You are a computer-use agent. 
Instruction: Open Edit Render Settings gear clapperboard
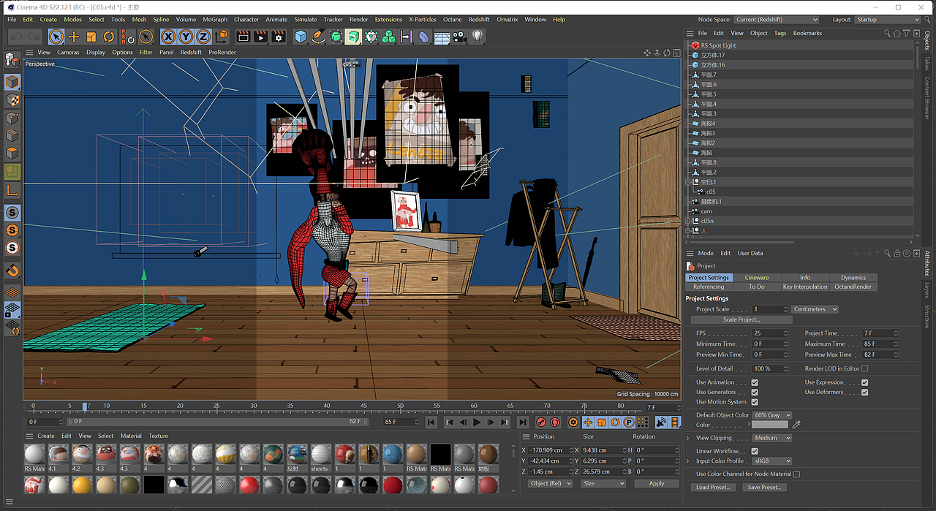(279, 37)
